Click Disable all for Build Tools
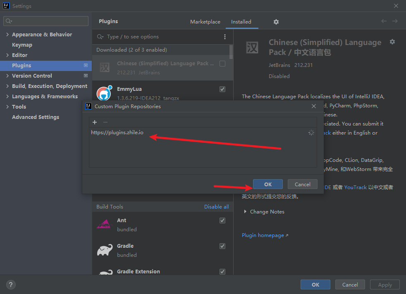Viewport: 406px width, 294px height. pyautogui.click(x=217, y=206)
